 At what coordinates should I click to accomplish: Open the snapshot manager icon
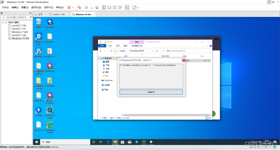click(97, 7)
